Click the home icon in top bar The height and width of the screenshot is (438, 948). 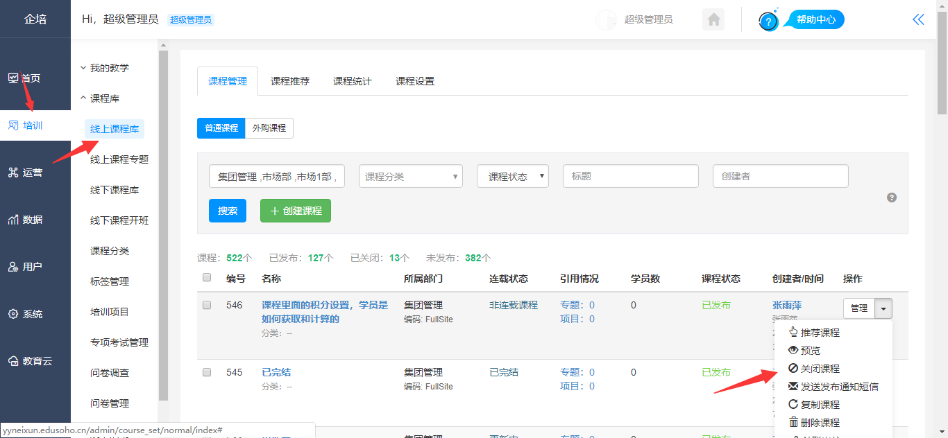pos(713,20)
